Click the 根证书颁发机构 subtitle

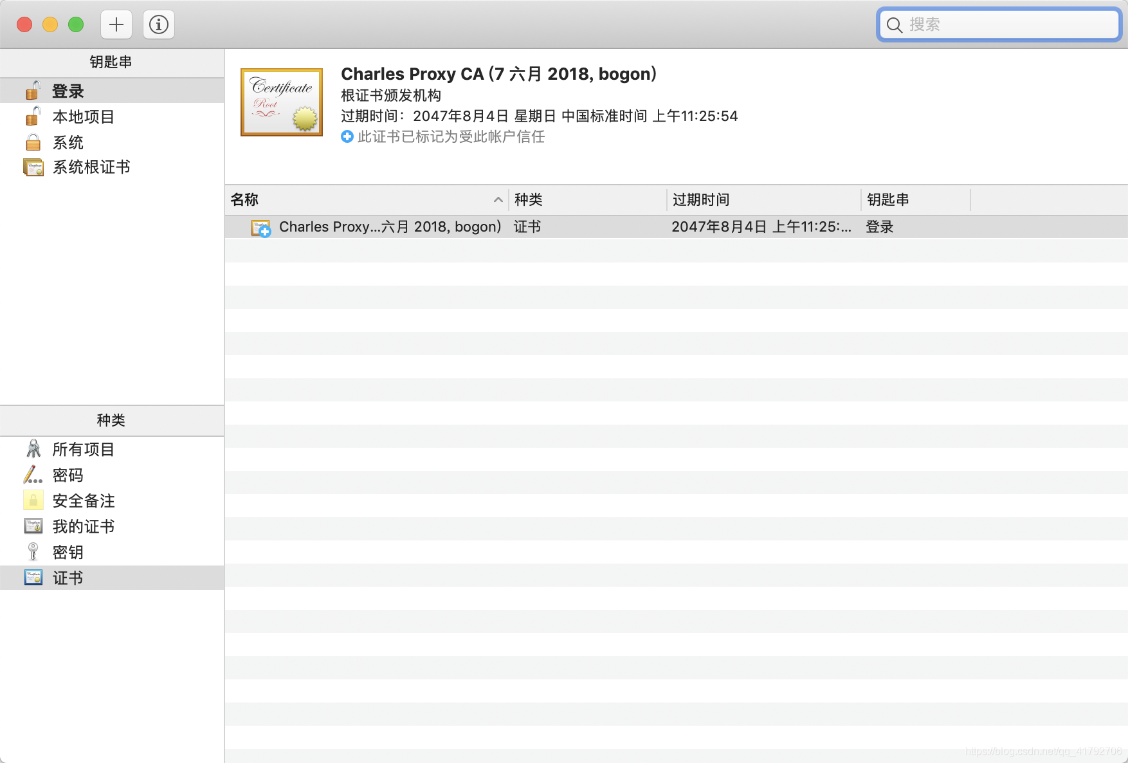click(x=391, y=95)
